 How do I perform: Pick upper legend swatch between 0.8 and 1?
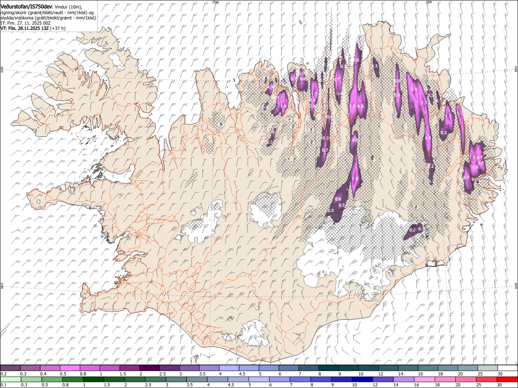click(89, 368)
